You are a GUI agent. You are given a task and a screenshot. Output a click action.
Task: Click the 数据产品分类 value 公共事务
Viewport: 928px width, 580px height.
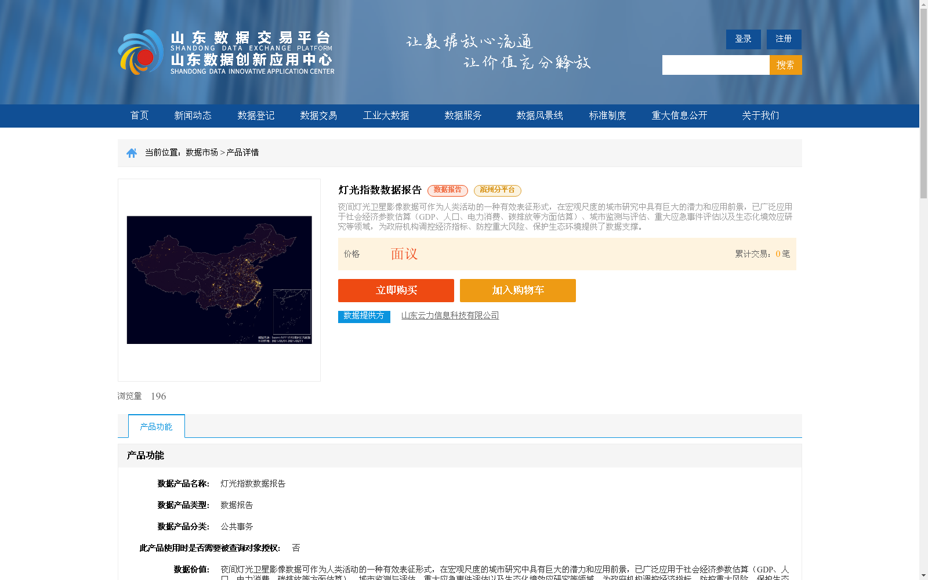click(237, 527)
